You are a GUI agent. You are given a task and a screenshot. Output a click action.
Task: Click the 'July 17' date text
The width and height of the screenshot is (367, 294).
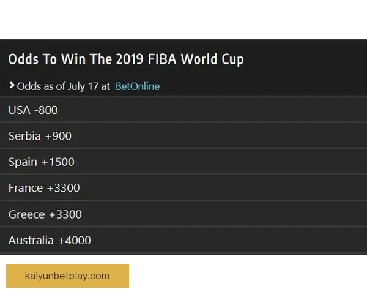click(83, 86)
